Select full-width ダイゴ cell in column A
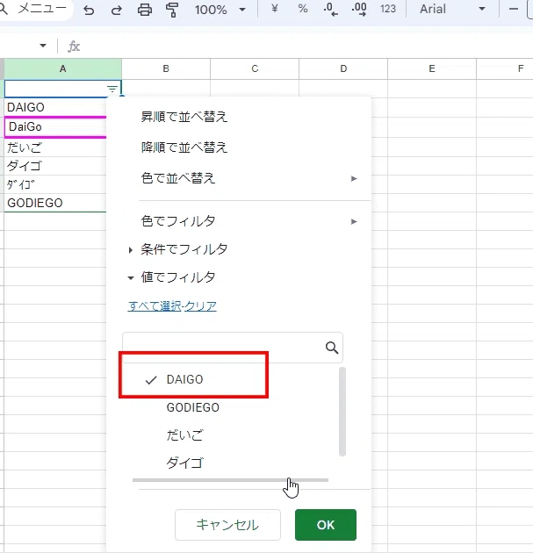The width and height of the screenshot is (533, 553). 55,166
